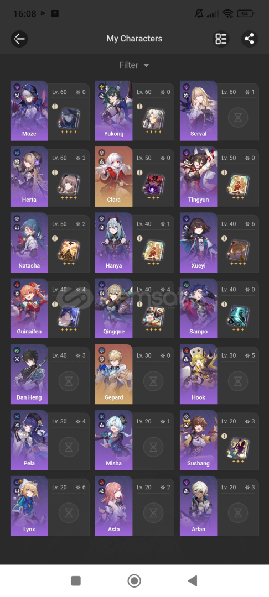Select Sushang's light cone thumbnail
Screen dimensions: 269x597
tap(238, 447)
